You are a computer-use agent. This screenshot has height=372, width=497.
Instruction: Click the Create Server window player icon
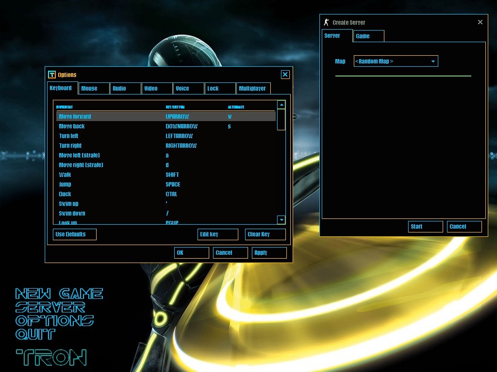coord(326,22)
